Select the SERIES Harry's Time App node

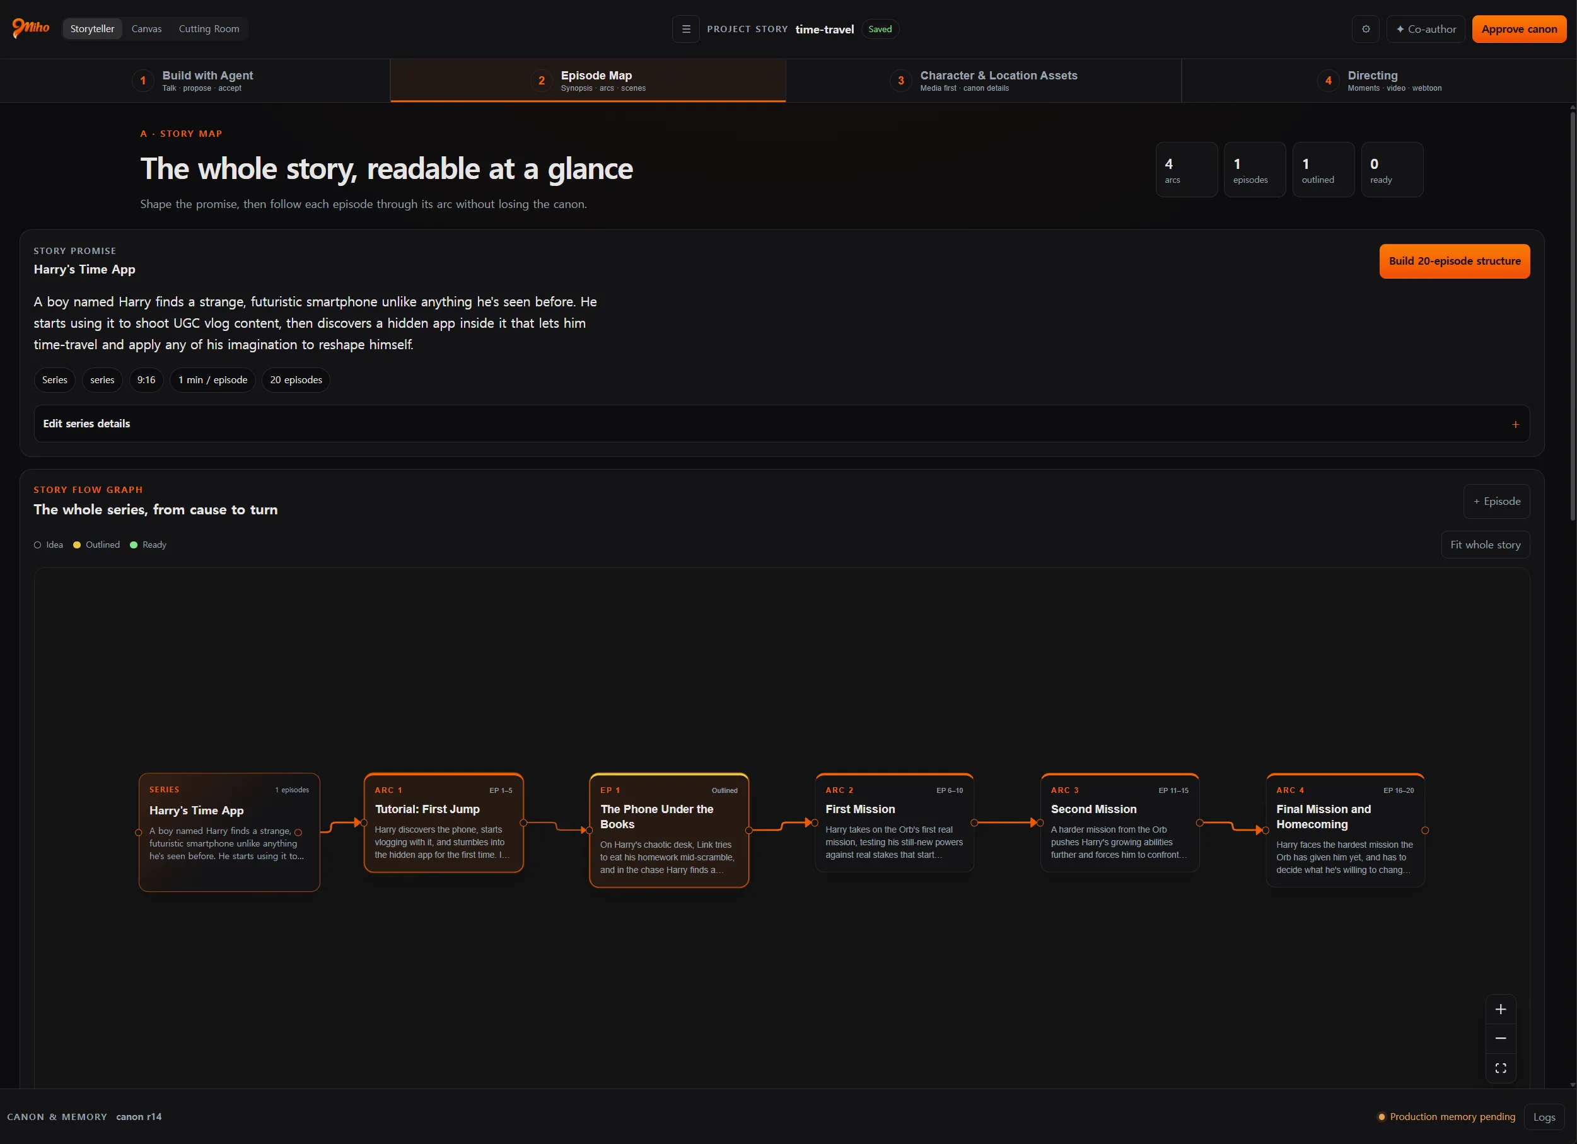tap(230, 832)
